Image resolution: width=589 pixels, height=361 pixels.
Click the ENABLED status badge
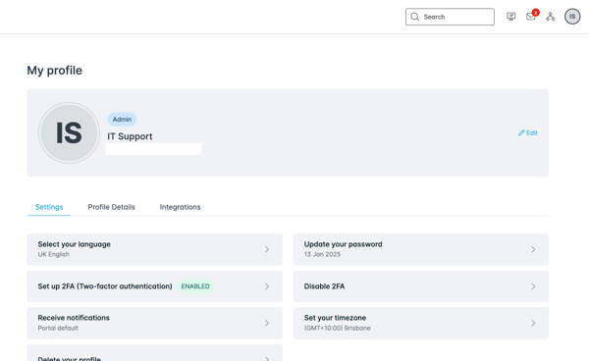(x=195, y=286)
